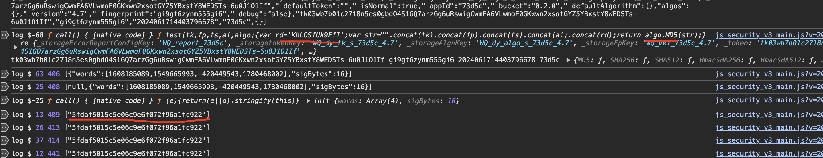Expand the 'init {words: Array(4)' object
The width and height of the screenshot is (823, 158).
point(308,101)
